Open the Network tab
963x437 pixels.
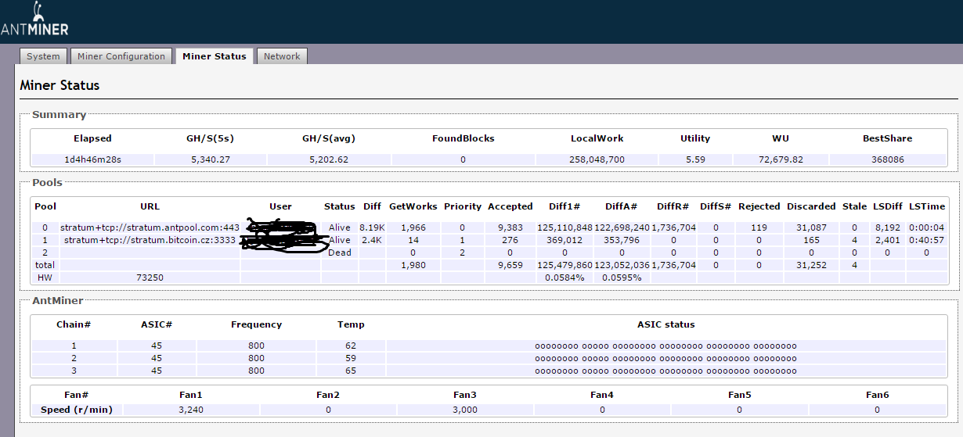pyautogui.click(x=282, y=56)
